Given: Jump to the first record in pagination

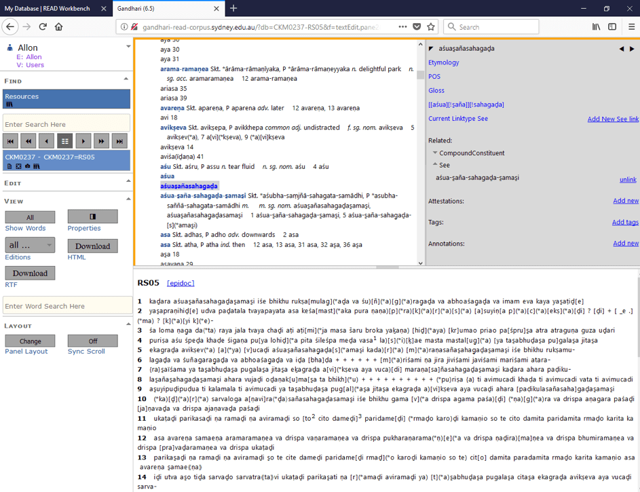Looking at the screenshot, I should coord(10,140).
